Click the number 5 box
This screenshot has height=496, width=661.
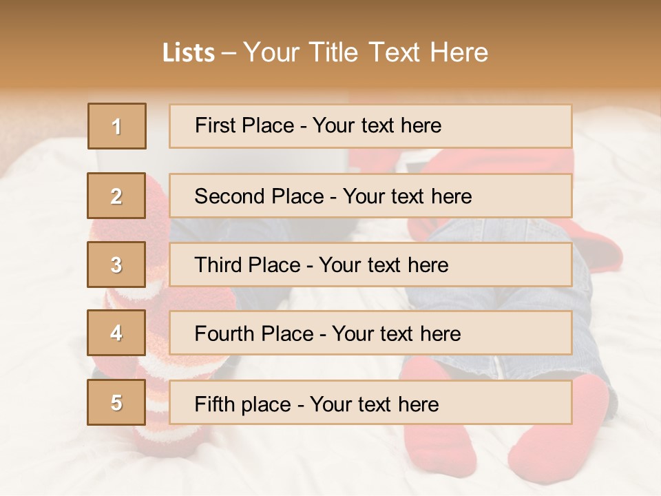[116, 402]
